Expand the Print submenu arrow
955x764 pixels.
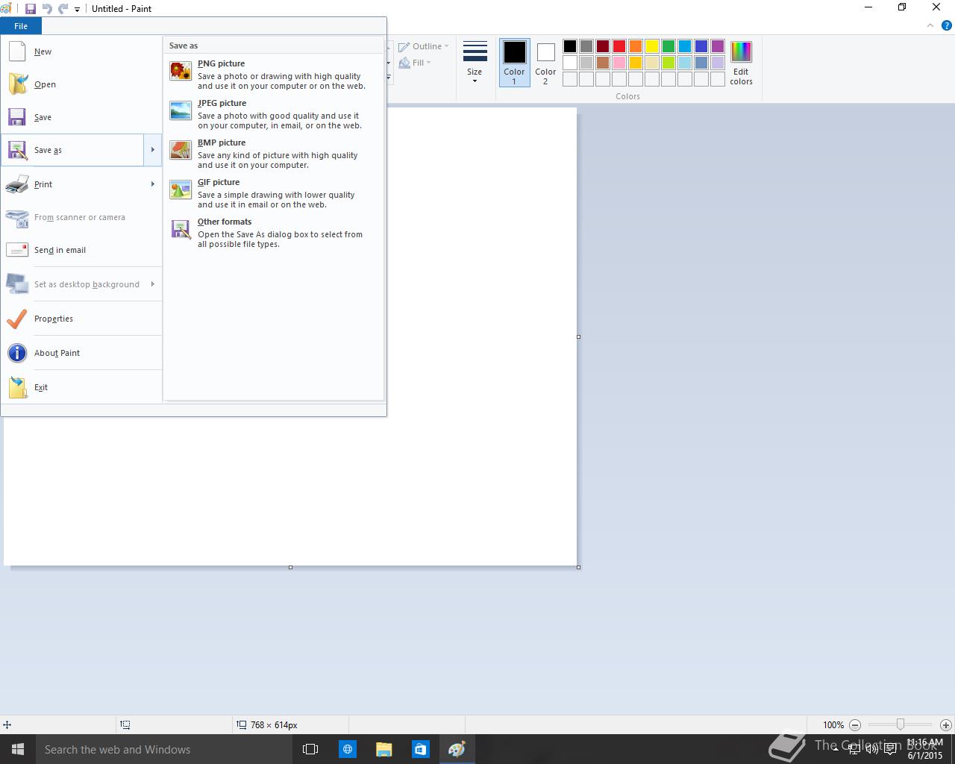152,184
